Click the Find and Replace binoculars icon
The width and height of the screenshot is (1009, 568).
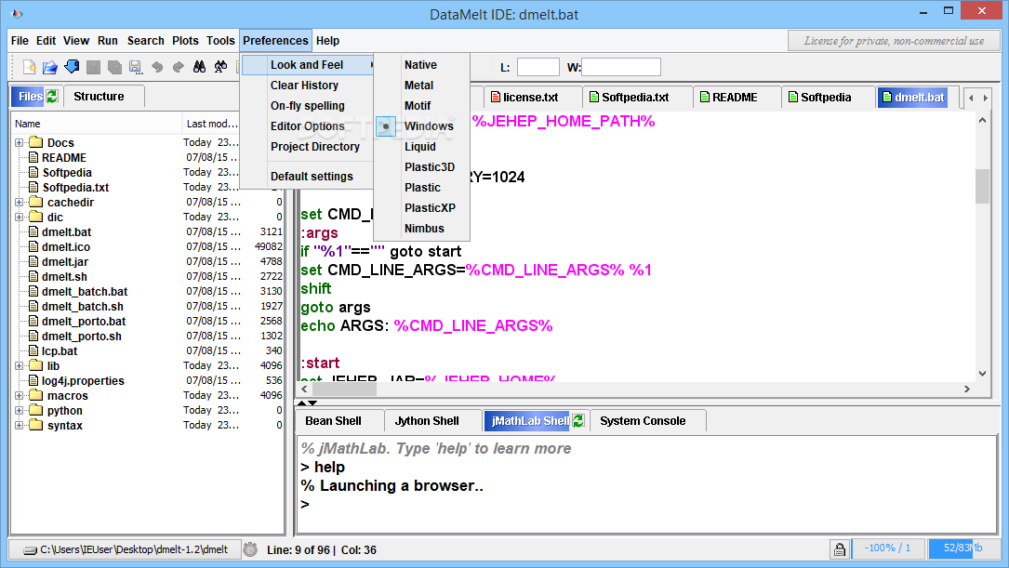click(220, 67)
